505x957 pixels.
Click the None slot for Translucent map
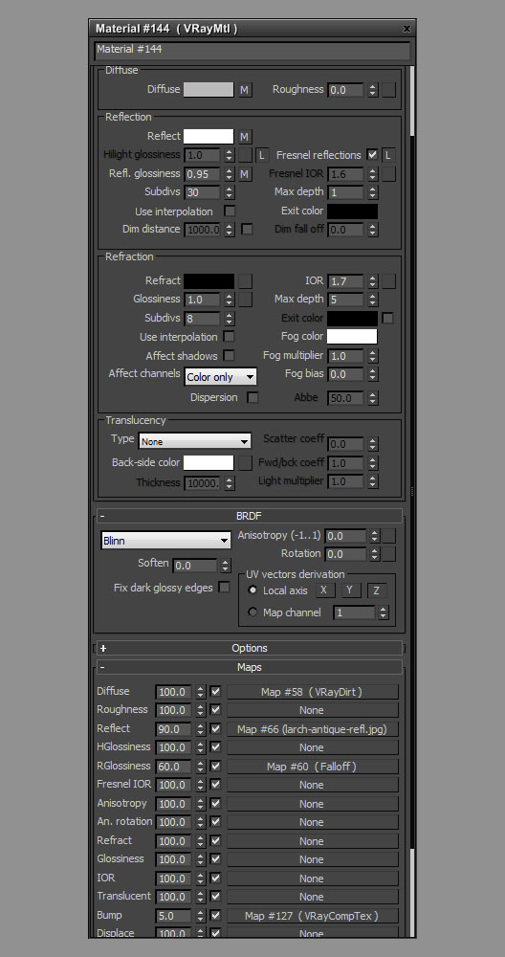(x=312, y=897)
